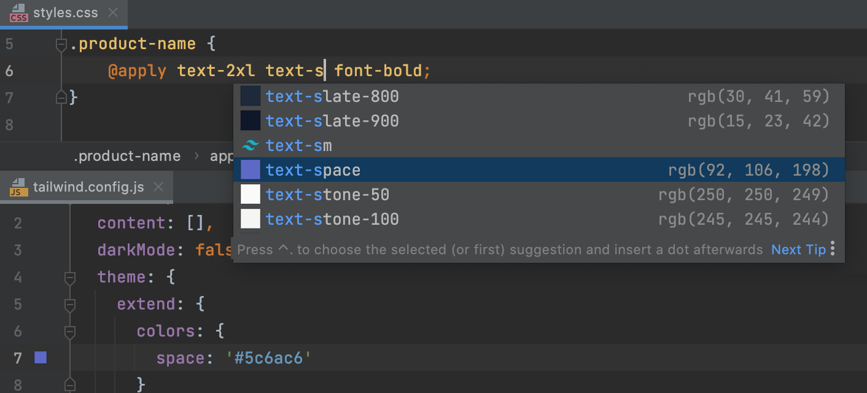867x393 pixels.
Task: Click the Tailwind wave logo beside text-sm
Action: [251, 145]
